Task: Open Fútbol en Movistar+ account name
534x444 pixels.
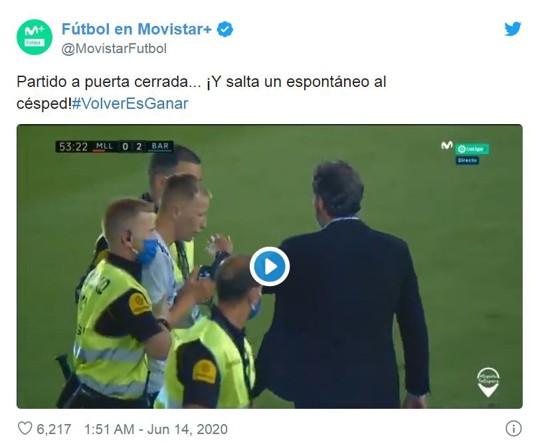Action: point(137,29)
